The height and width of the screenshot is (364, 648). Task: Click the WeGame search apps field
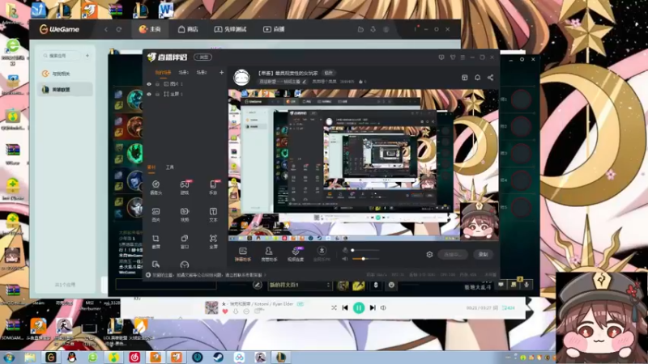pos(62,55)
